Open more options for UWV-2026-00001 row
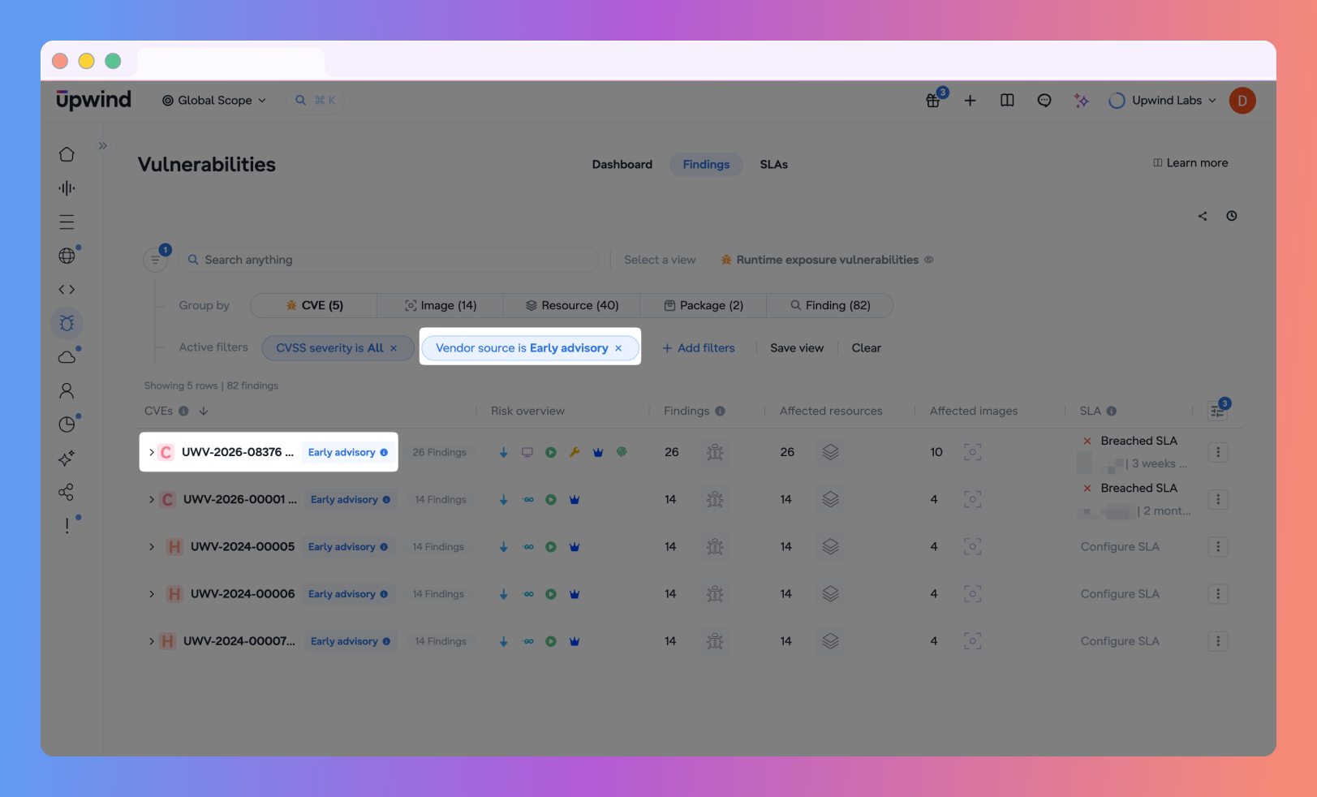This screenshot has height=797, width=1317. pyautogui.click(x=1218, y=500)
